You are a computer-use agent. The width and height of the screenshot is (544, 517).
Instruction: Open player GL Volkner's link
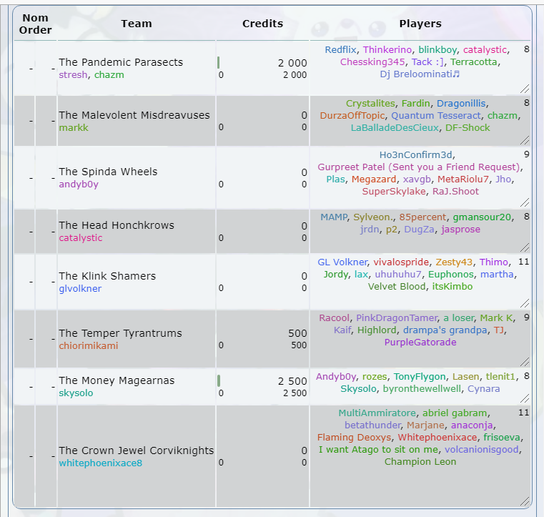tap(342, 262)
